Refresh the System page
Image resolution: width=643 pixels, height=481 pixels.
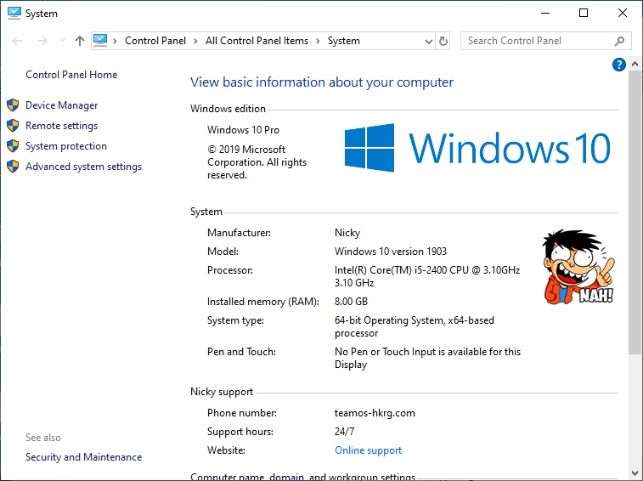443,41
